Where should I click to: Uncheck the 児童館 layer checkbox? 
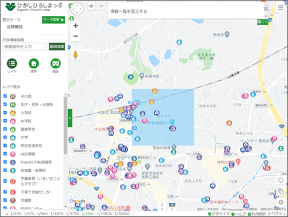click(x=5, y=200)
